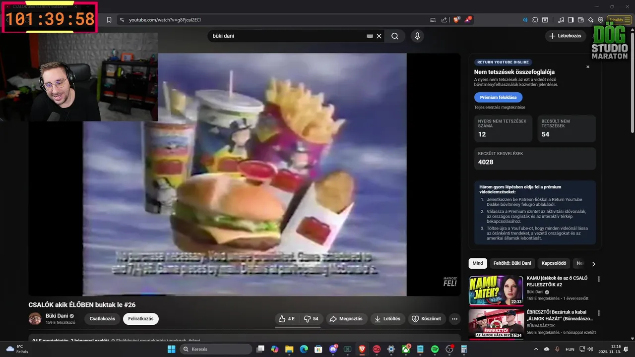Close the Return YouTube Dislike panel
The width and height of the screenshot is (635, 357).
588,67
